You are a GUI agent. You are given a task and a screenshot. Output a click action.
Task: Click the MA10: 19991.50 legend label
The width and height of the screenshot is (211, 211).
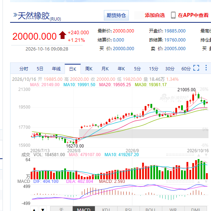point(79,85)
